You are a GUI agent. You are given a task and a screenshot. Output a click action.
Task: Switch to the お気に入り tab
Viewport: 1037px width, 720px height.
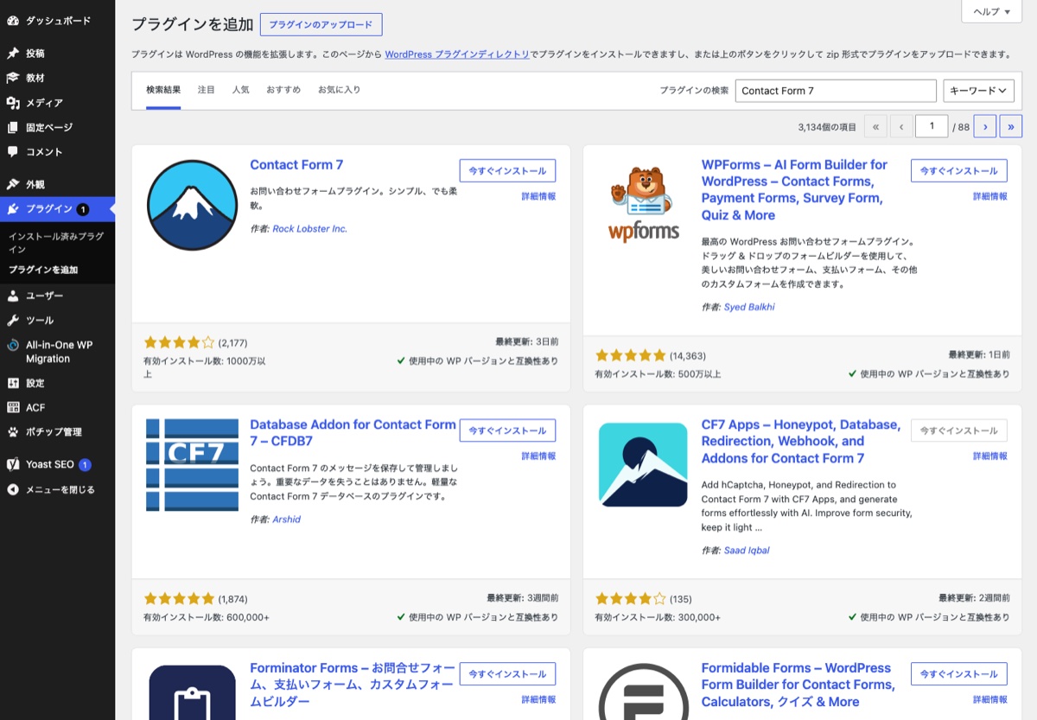tap(340, 90)
